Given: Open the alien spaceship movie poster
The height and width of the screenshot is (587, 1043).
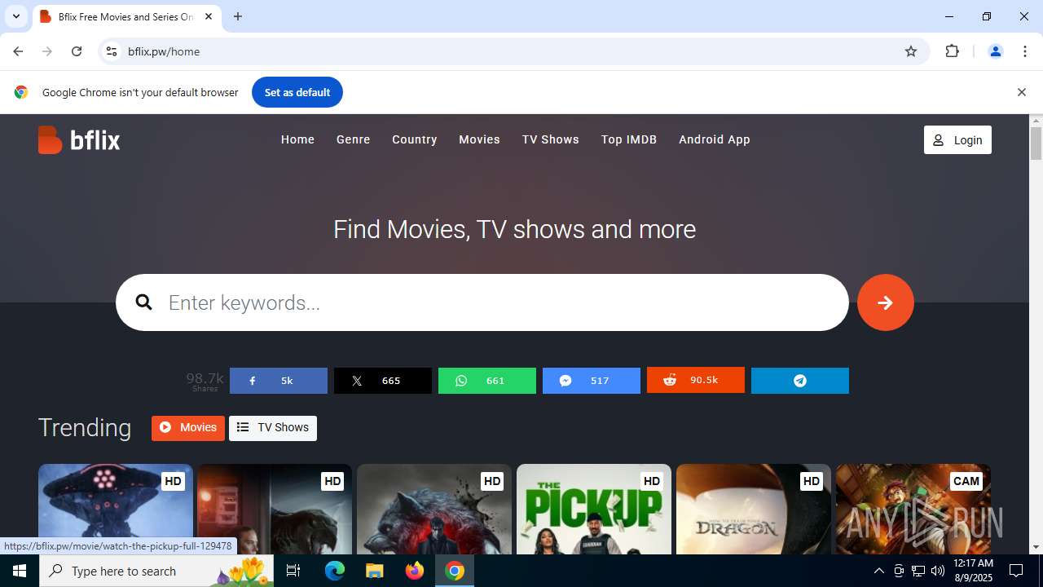Looking at the screenshot, I should click(115, 510).
